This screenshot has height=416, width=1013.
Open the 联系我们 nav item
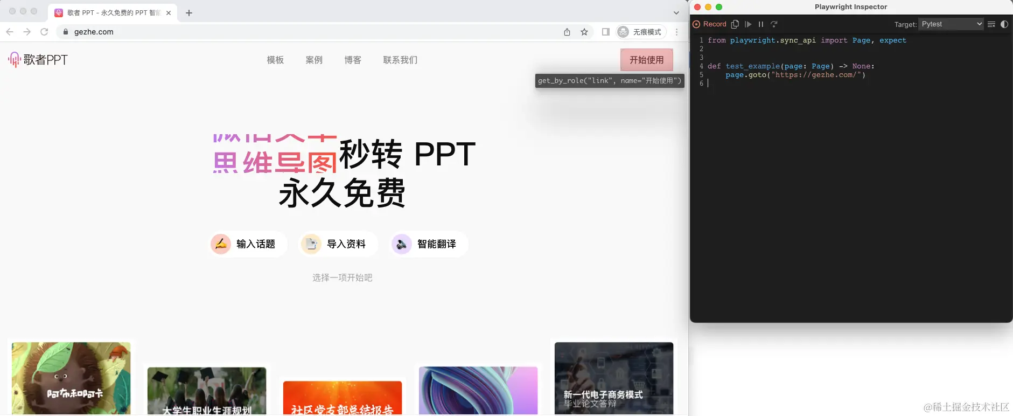tap(400, 60)
